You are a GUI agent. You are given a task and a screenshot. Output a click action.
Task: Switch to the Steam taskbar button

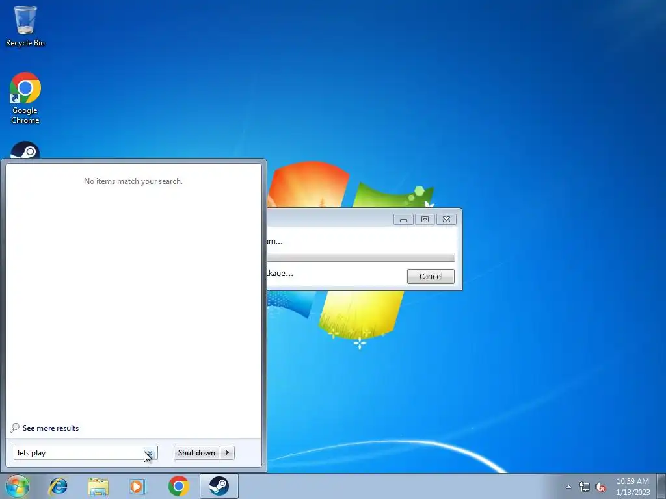point(219,486)
